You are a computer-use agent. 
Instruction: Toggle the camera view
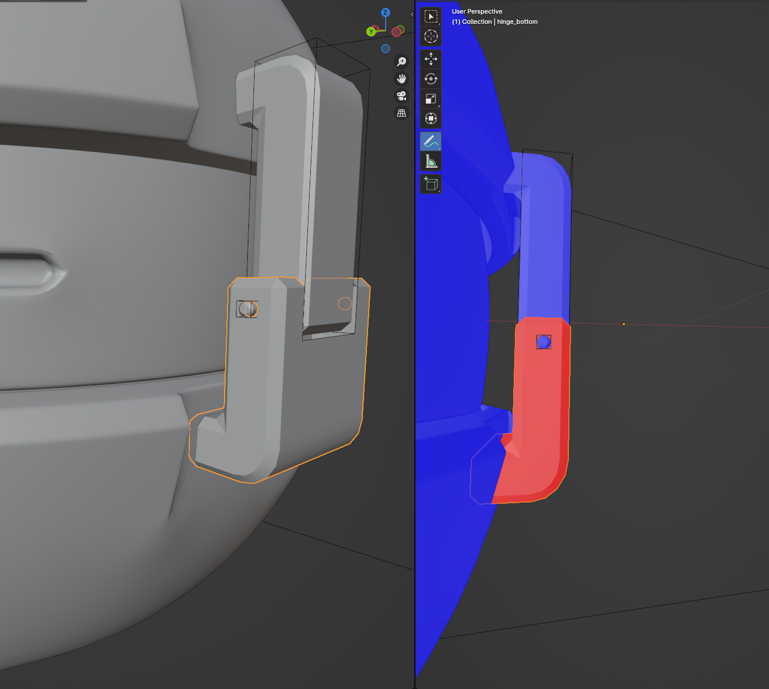click(401, 95)
